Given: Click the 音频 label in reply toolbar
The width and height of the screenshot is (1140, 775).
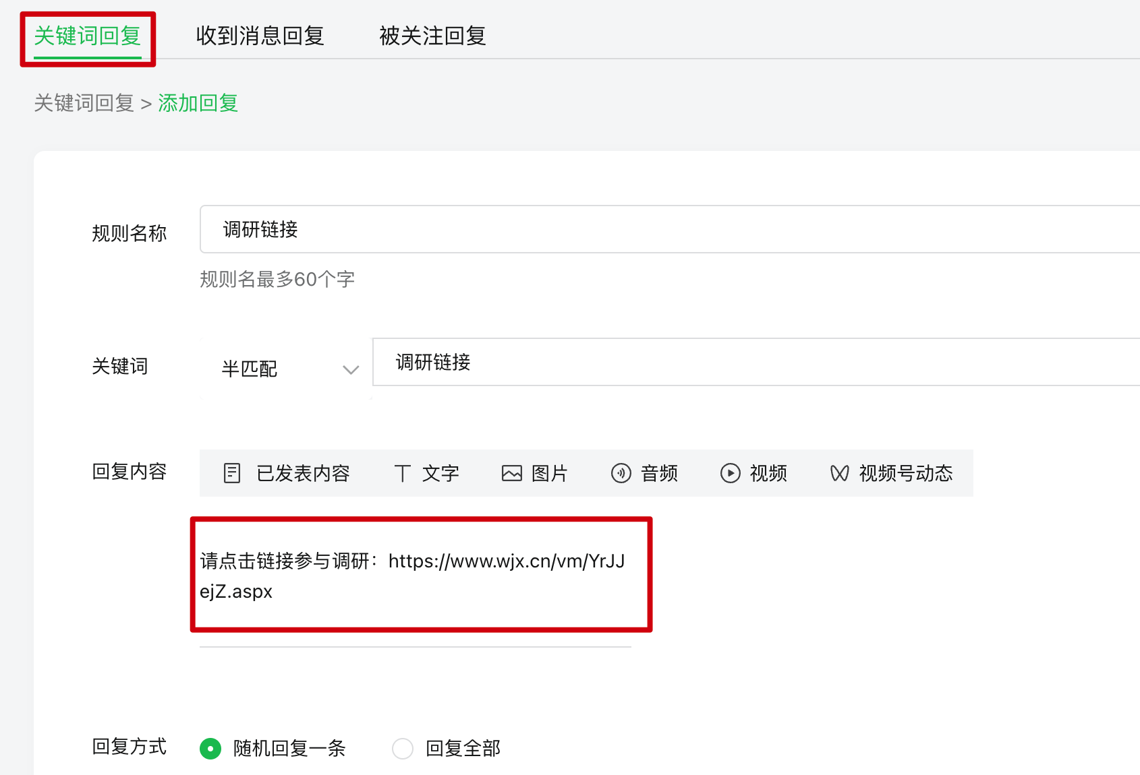Looking at the screenshot, I should pyautogui.click(x=659, y=473).
